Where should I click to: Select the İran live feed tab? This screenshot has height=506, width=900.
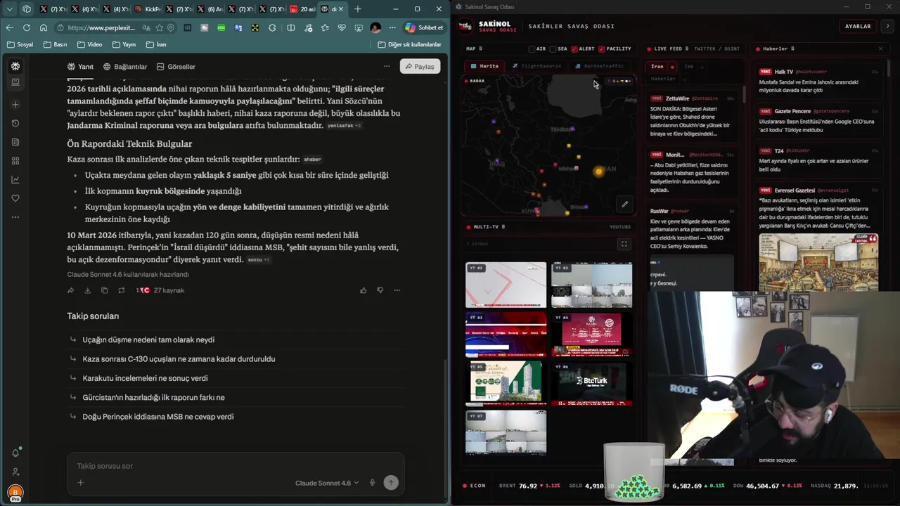pos(657,67)
